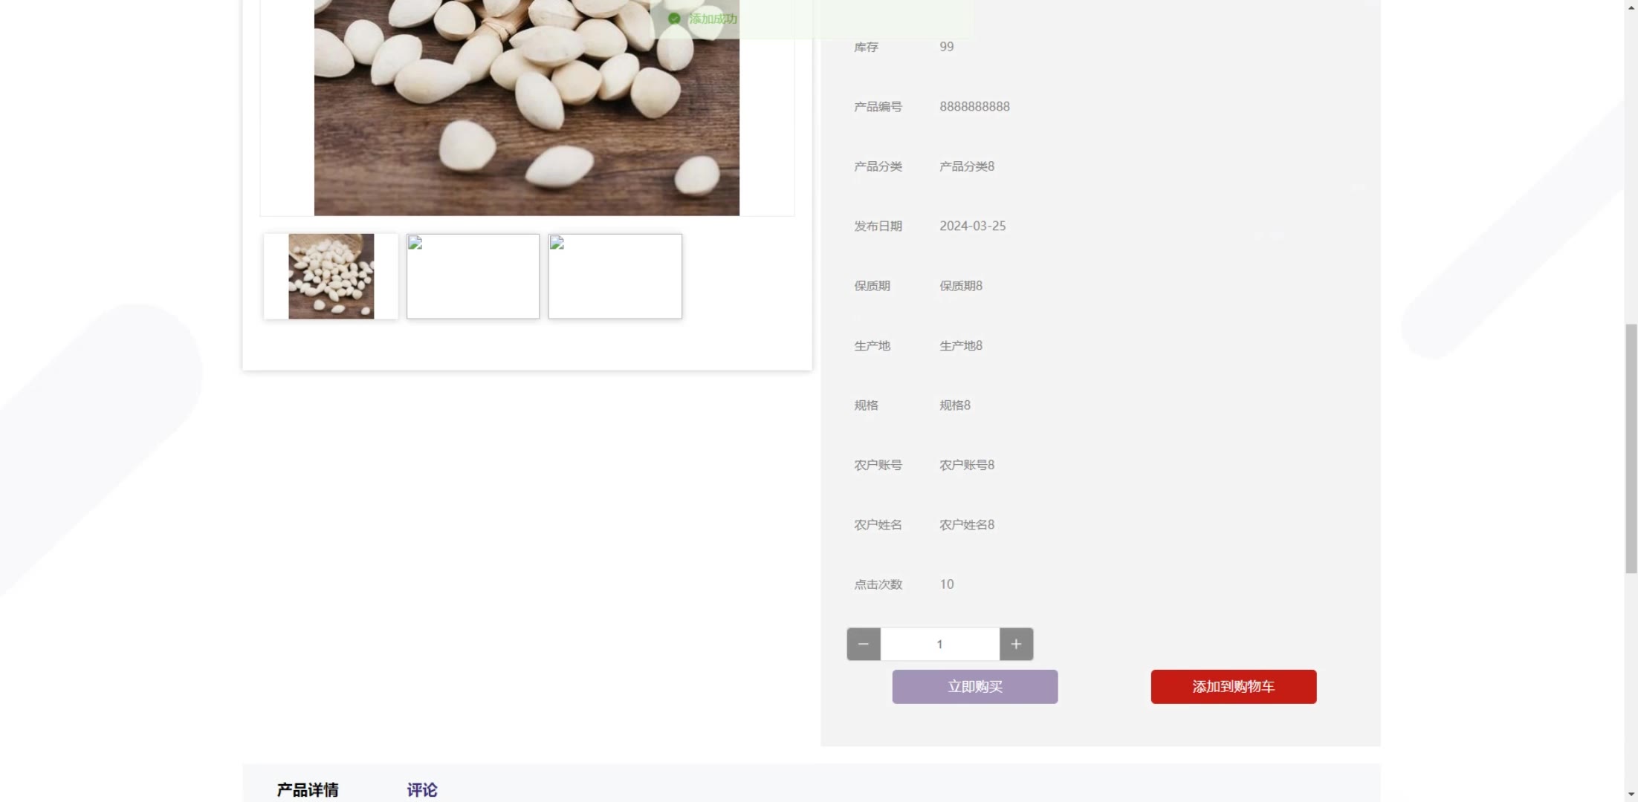This screenshot has height=802, width=1638.
Task: Click the green success check icon
Action: (674, 19)
